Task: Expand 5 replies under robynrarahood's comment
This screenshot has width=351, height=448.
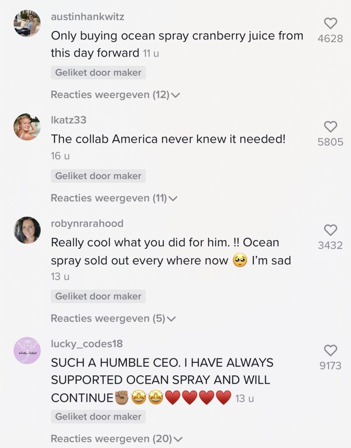Action: (x=113, y=318)
